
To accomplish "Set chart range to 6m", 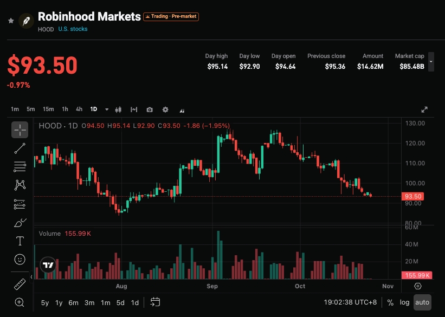I will (73, 303).
